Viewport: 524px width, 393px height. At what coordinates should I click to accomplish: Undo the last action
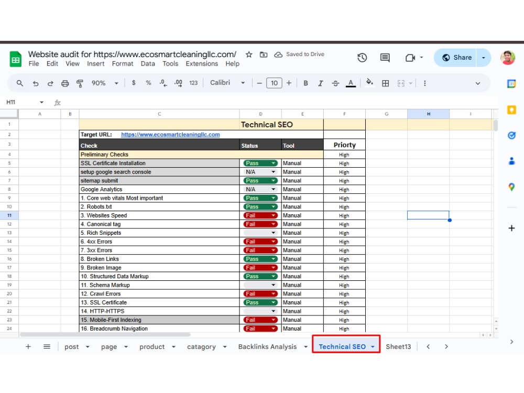(x=36, y=83)
